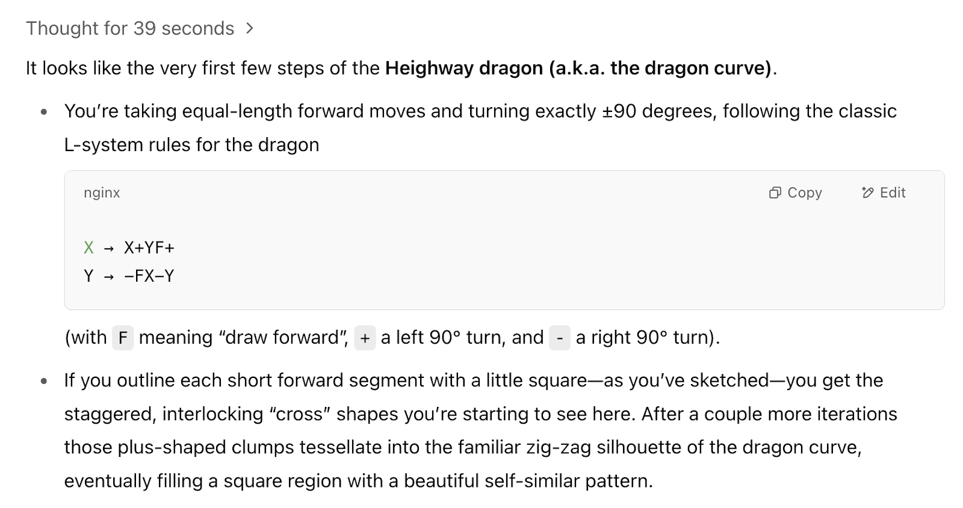Click the green X symbol in code
Image resolution: width=963 pixels, height=508 pixels.
88,247
